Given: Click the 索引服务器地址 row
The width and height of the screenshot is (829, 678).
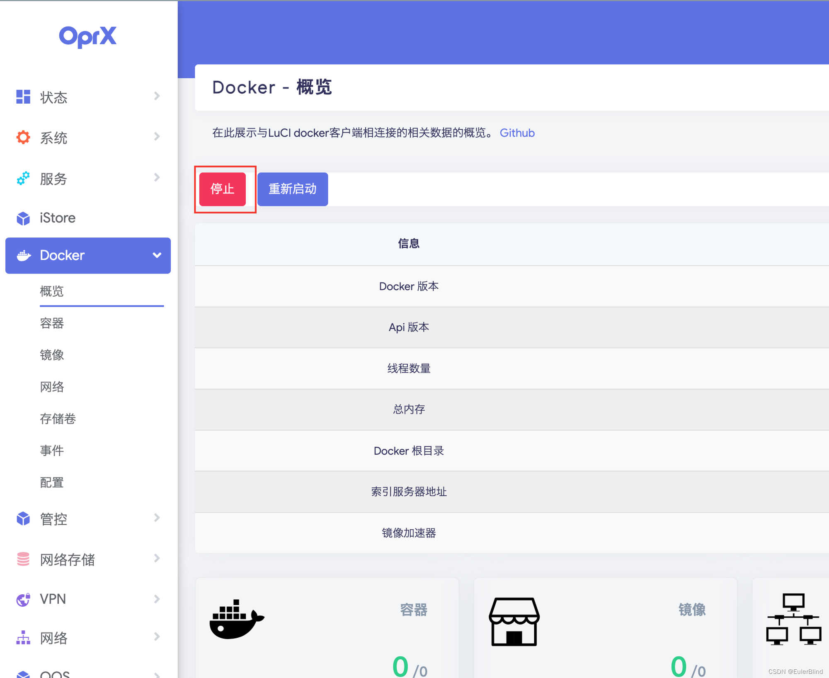Looking at the screenshot, I should tap(512, 492).
